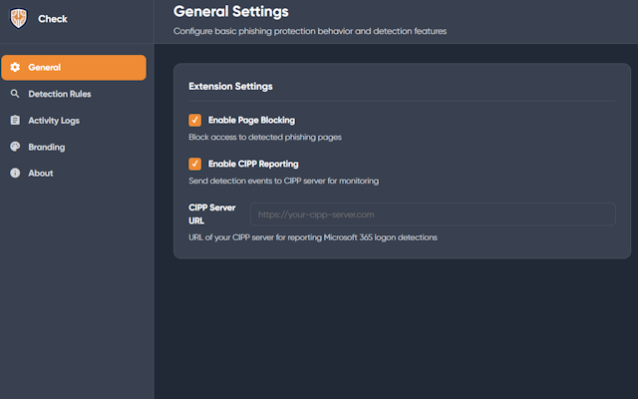Click the Branding palette icon
The width and height of the screenshot is (638, 399).
[15, 147]
